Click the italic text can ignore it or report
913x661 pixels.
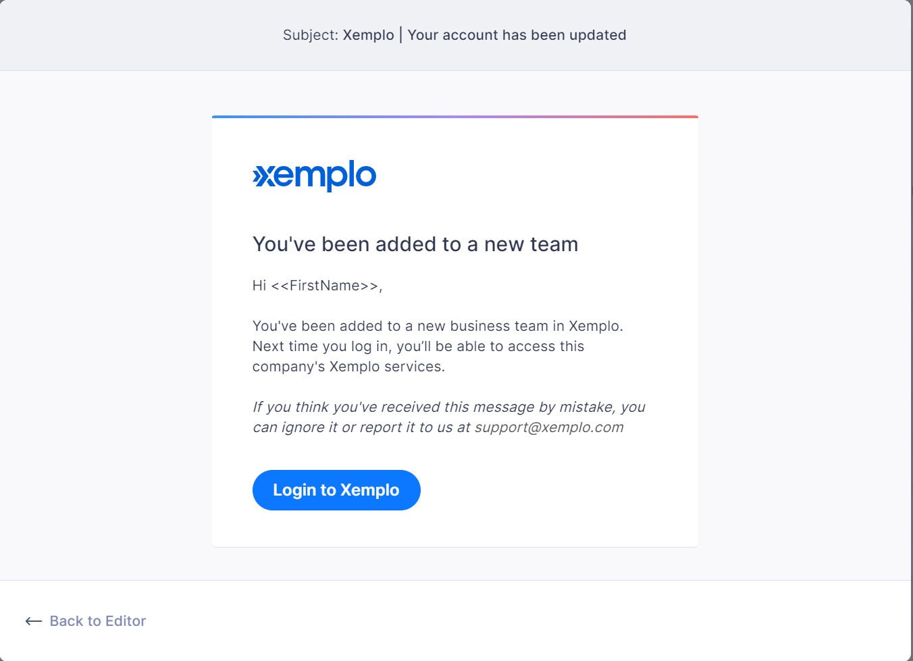(328, 427)
